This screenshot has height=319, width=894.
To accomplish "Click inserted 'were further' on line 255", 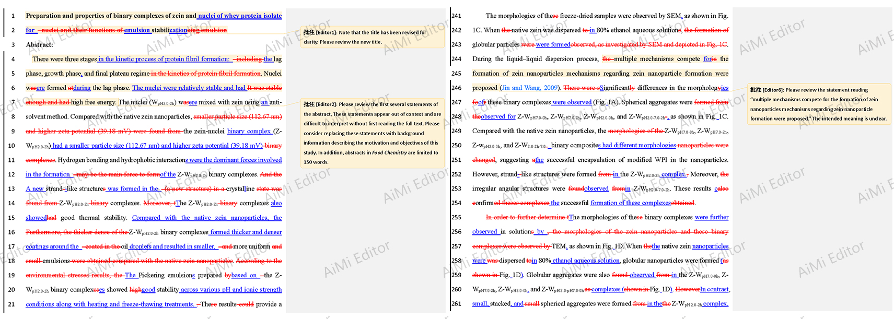I will pyautogui.click(x=712, y=217).
